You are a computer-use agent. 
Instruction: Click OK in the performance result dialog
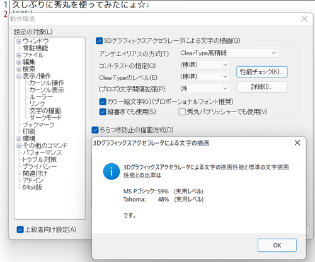(x=277, y=245)
